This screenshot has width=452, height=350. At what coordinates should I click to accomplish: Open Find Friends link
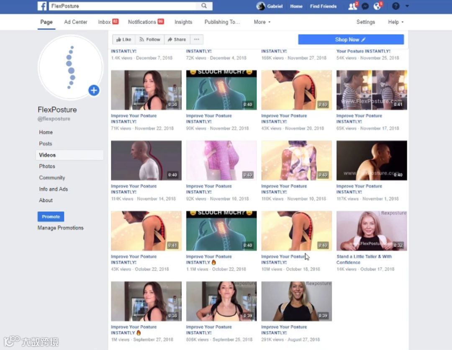323,6
